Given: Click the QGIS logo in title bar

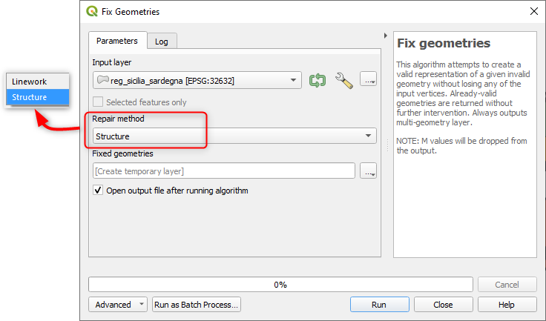Looking at the screenshot, I should point(91,12).
